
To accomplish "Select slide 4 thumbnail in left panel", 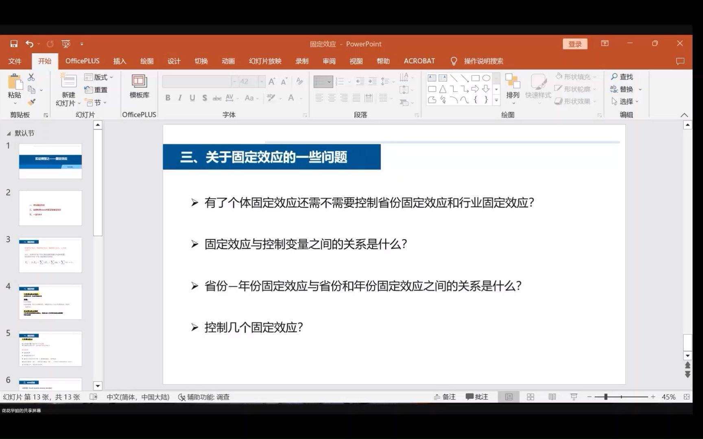I will pyautogui.click(x=50, y=302).
